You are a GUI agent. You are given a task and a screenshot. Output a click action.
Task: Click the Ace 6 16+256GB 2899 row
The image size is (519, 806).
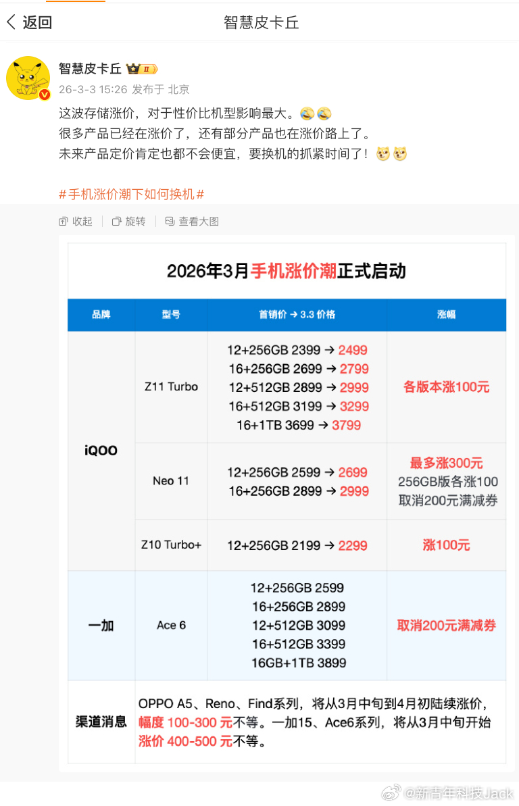tap(299, 607)
